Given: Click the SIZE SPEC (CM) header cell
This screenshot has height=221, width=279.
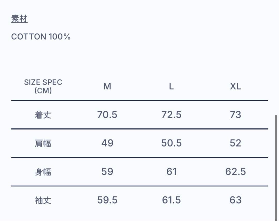Looking at the screenshot, I should click(43, 86).
